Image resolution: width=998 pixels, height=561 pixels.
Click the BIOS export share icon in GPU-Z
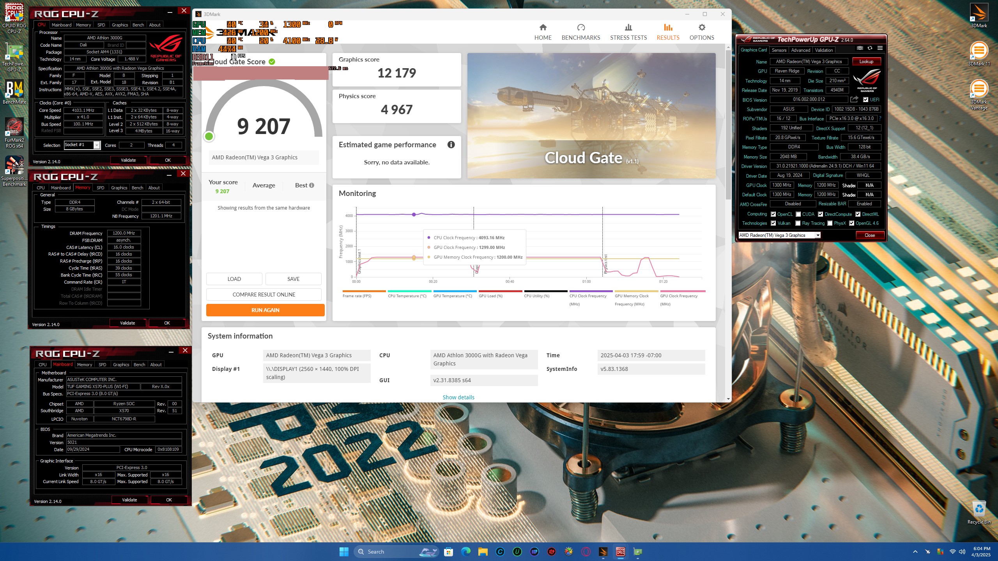pos(854,100)
